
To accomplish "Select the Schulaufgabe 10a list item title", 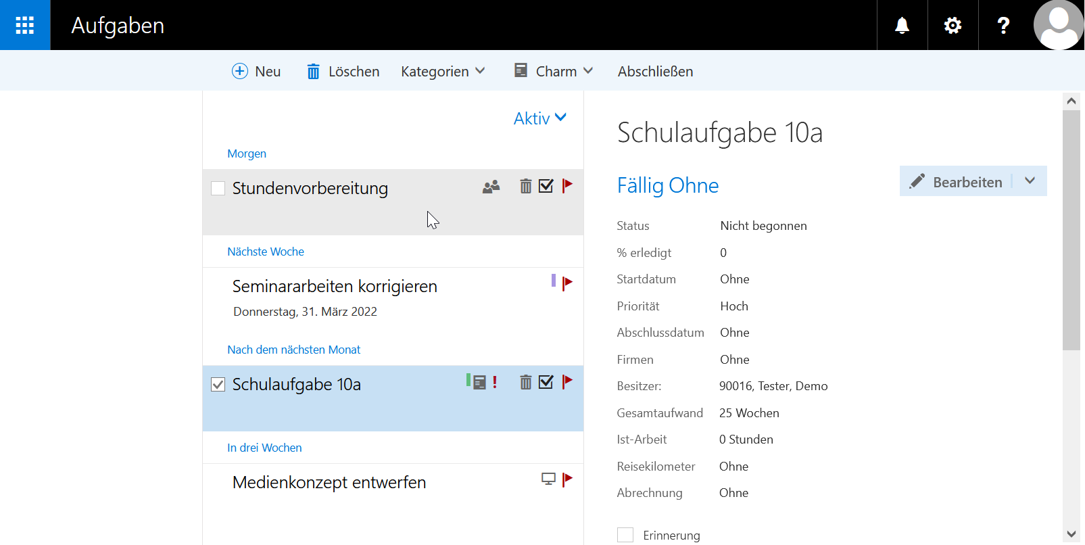I will tap(297, 384).
